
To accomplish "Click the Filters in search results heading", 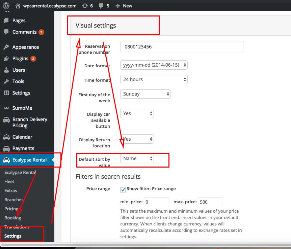I will coord(108,176).
